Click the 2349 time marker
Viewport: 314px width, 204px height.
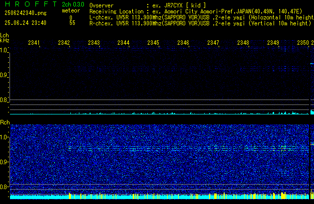click(x=273, y=43)
